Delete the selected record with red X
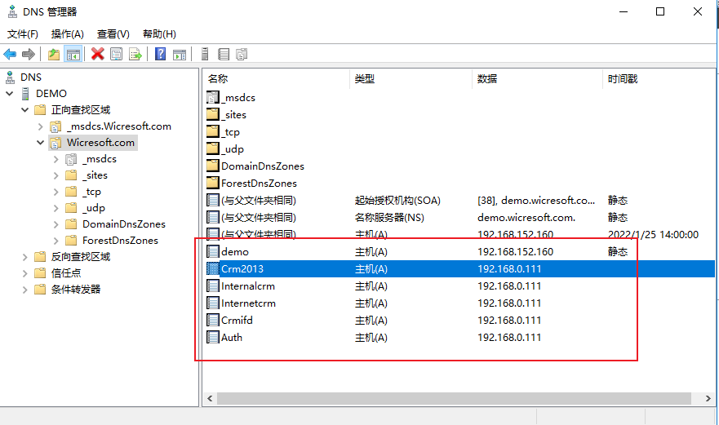Screen dimensions: 719x425 (x=97, y=54)
